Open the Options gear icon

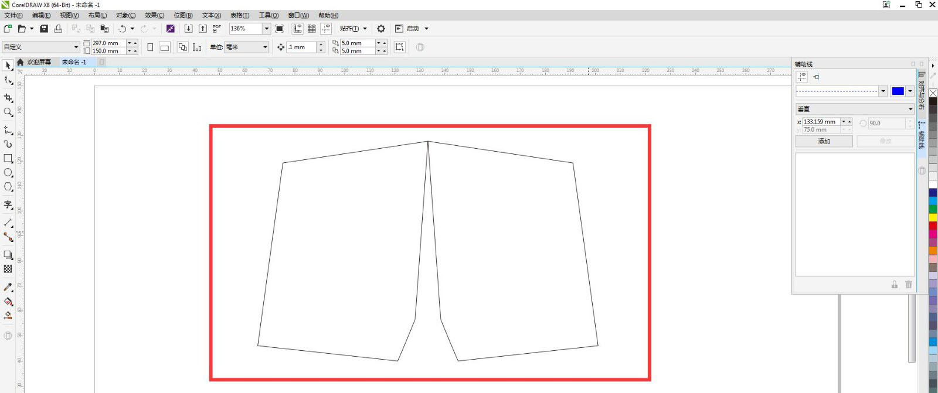(x=381, y=29)
